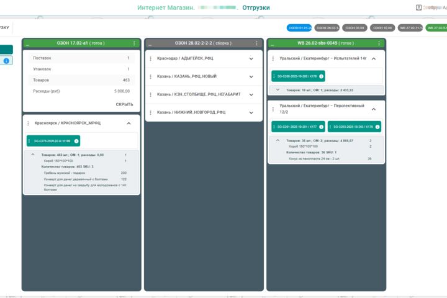Open dots handle on chip K199

[x=29, y=141]
